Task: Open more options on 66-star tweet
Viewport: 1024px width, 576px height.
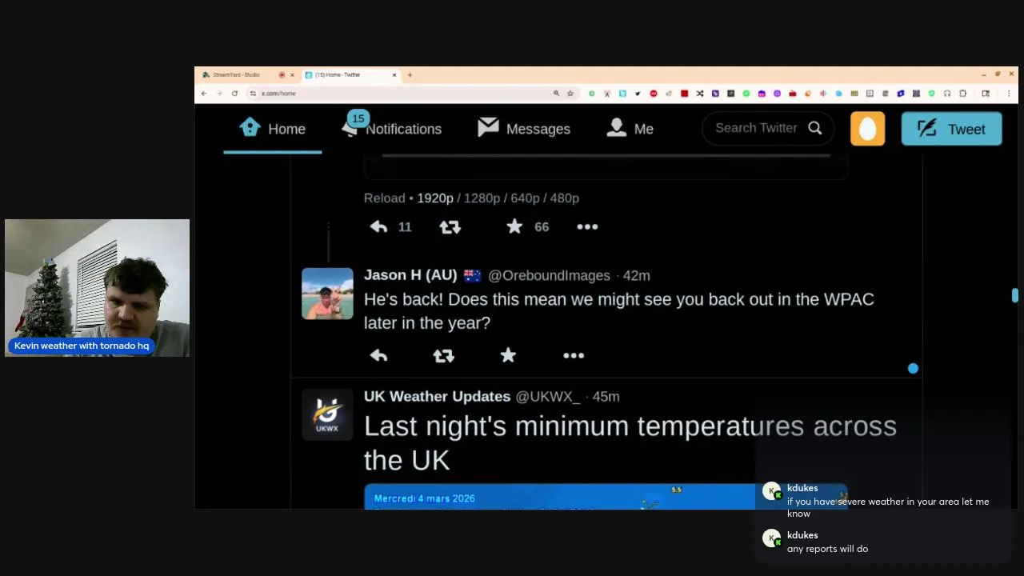Action: click(587, 227)
